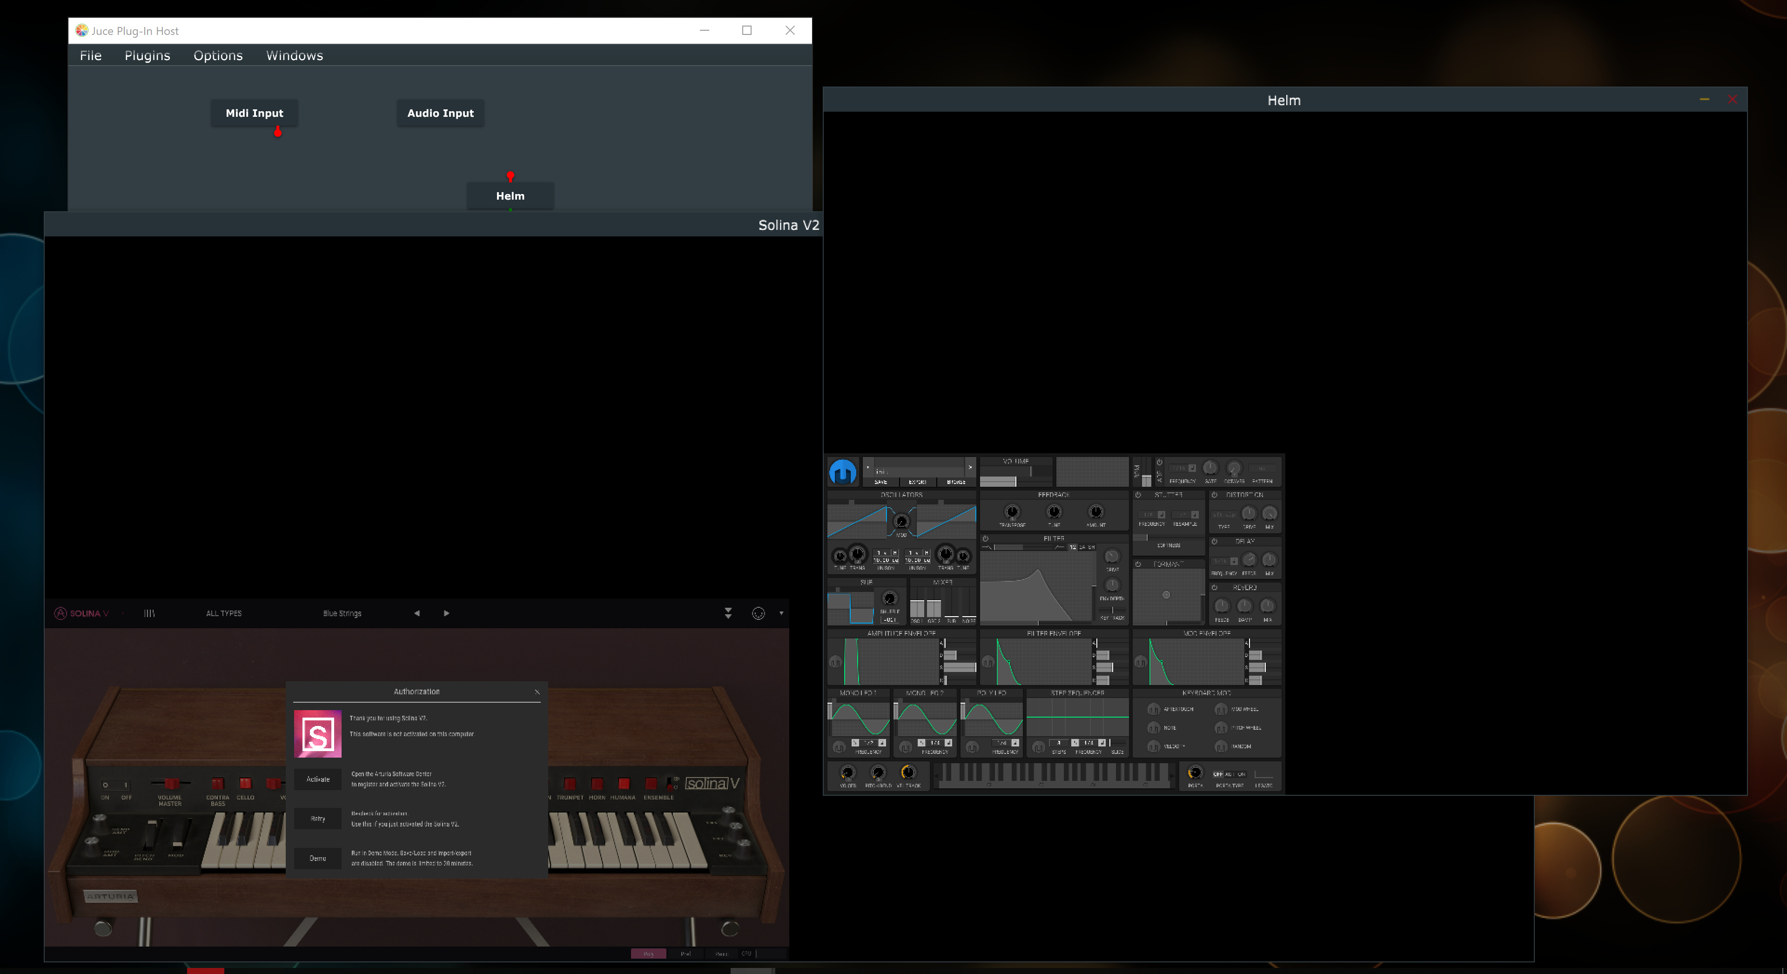
Task: Open the Solina MIDI settings icon
Action: coord(758,613)
